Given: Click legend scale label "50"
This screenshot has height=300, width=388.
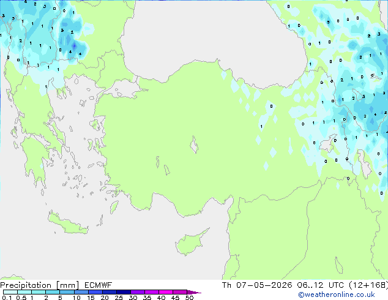Looking at the screenshot, I should click(x=189, y=298).
